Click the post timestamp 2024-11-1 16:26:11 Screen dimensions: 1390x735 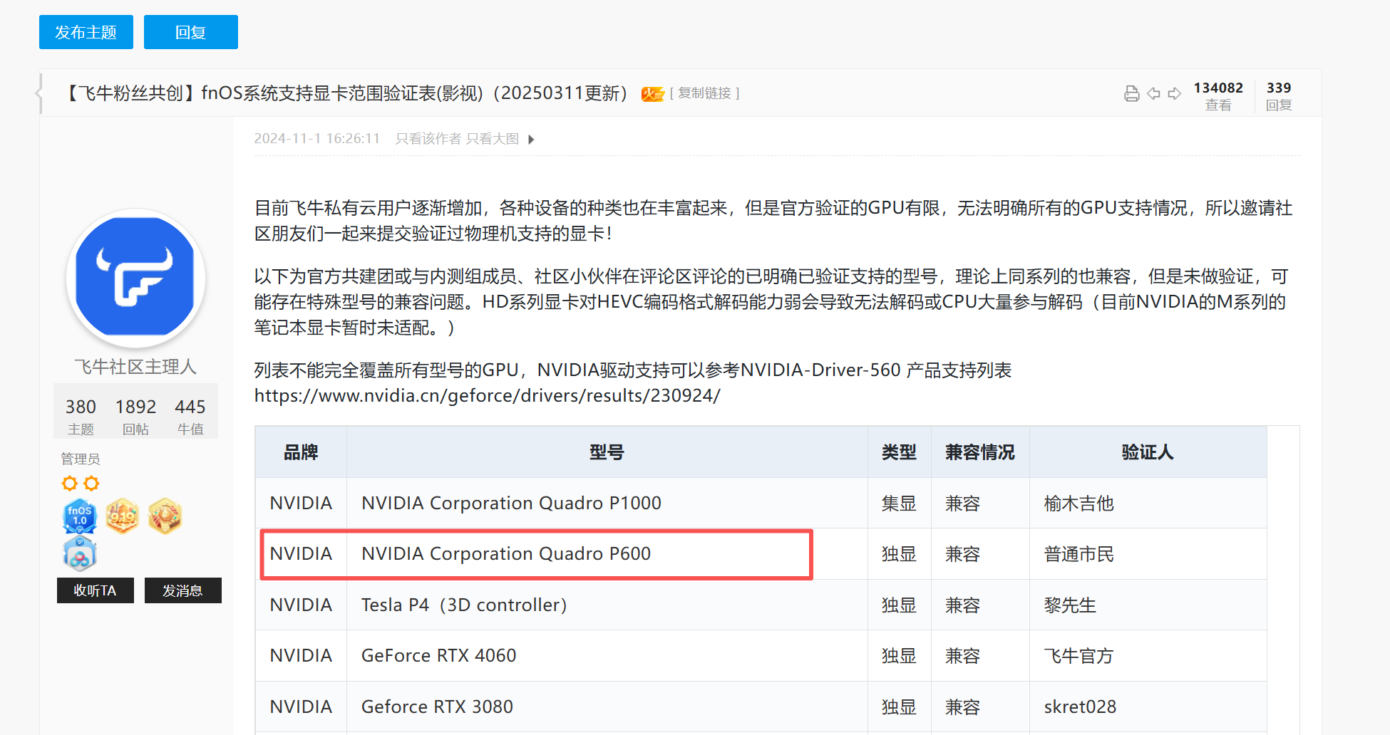[317, 139]
